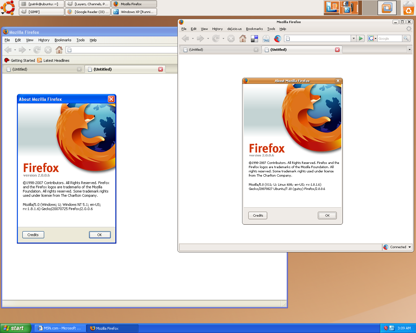Switch to Mozilla Firefox XP taskbar item

[x=112, y=328]
